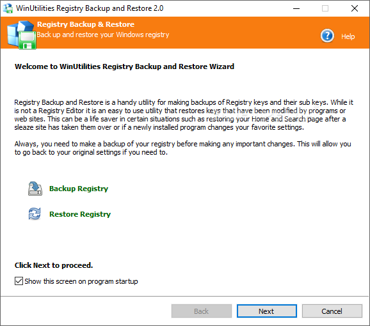Click the Next button
The width and height of the screenshot is (370, 326).
pos(267,311)
